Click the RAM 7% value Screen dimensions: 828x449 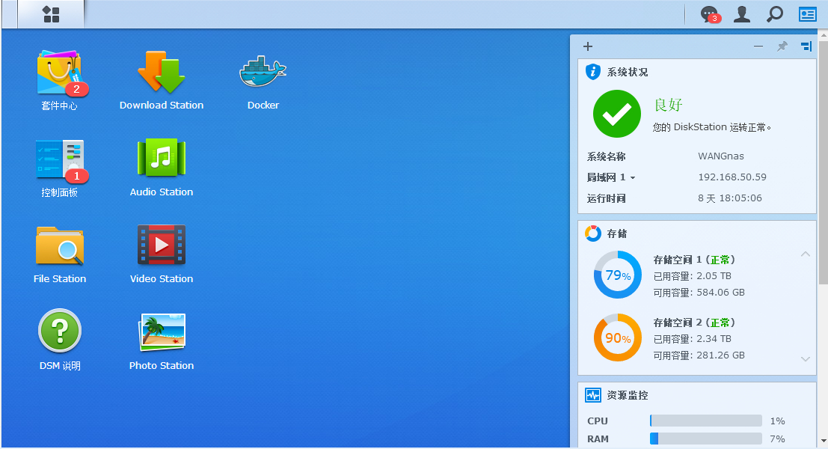pos(777,439)
